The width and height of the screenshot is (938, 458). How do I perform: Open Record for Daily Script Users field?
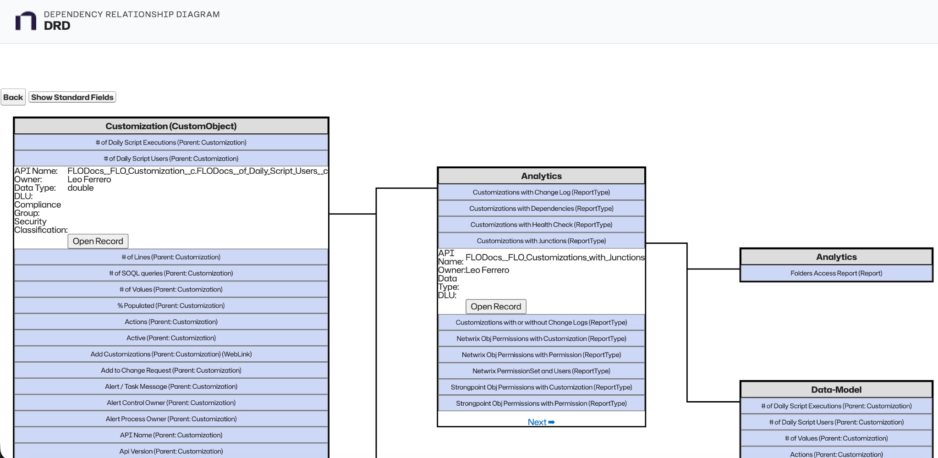click(x=98, y=241)
